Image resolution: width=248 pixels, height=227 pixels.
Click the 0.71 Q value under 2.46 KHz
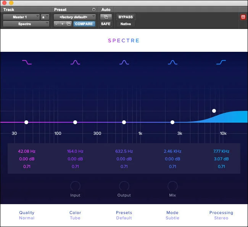[x=172, y=166]
